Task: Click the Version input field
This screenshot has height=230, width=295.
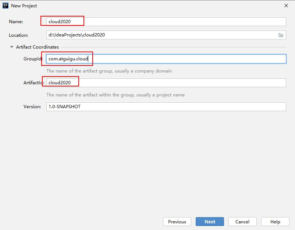Action: tap(166, 107)
